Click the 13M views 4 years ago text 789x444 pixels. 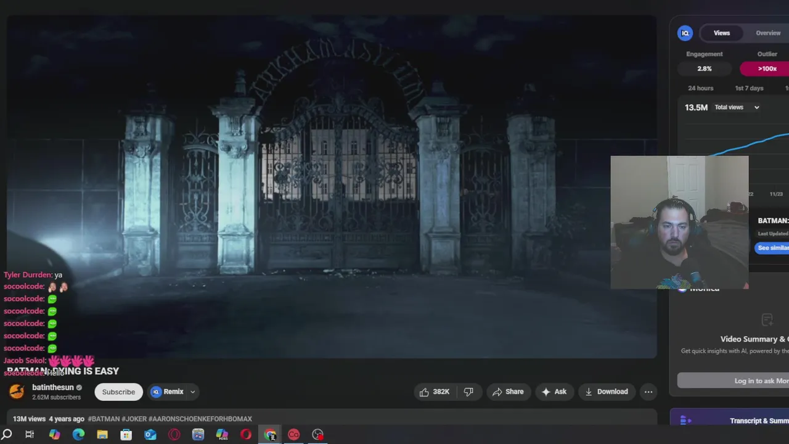coord(49,419)
